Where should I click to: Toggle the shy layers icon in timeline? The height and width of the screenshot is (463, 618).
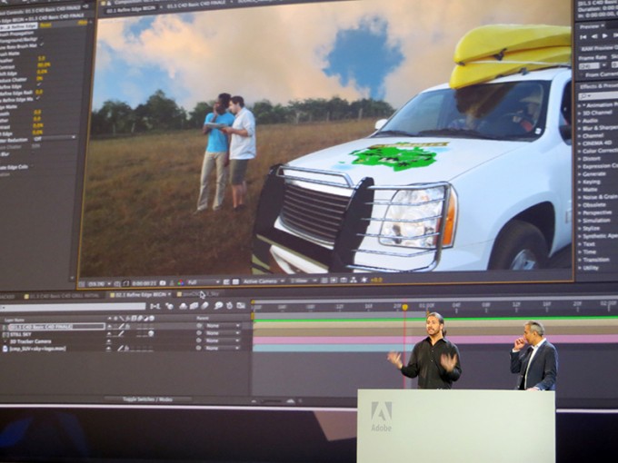coord(184,306)
